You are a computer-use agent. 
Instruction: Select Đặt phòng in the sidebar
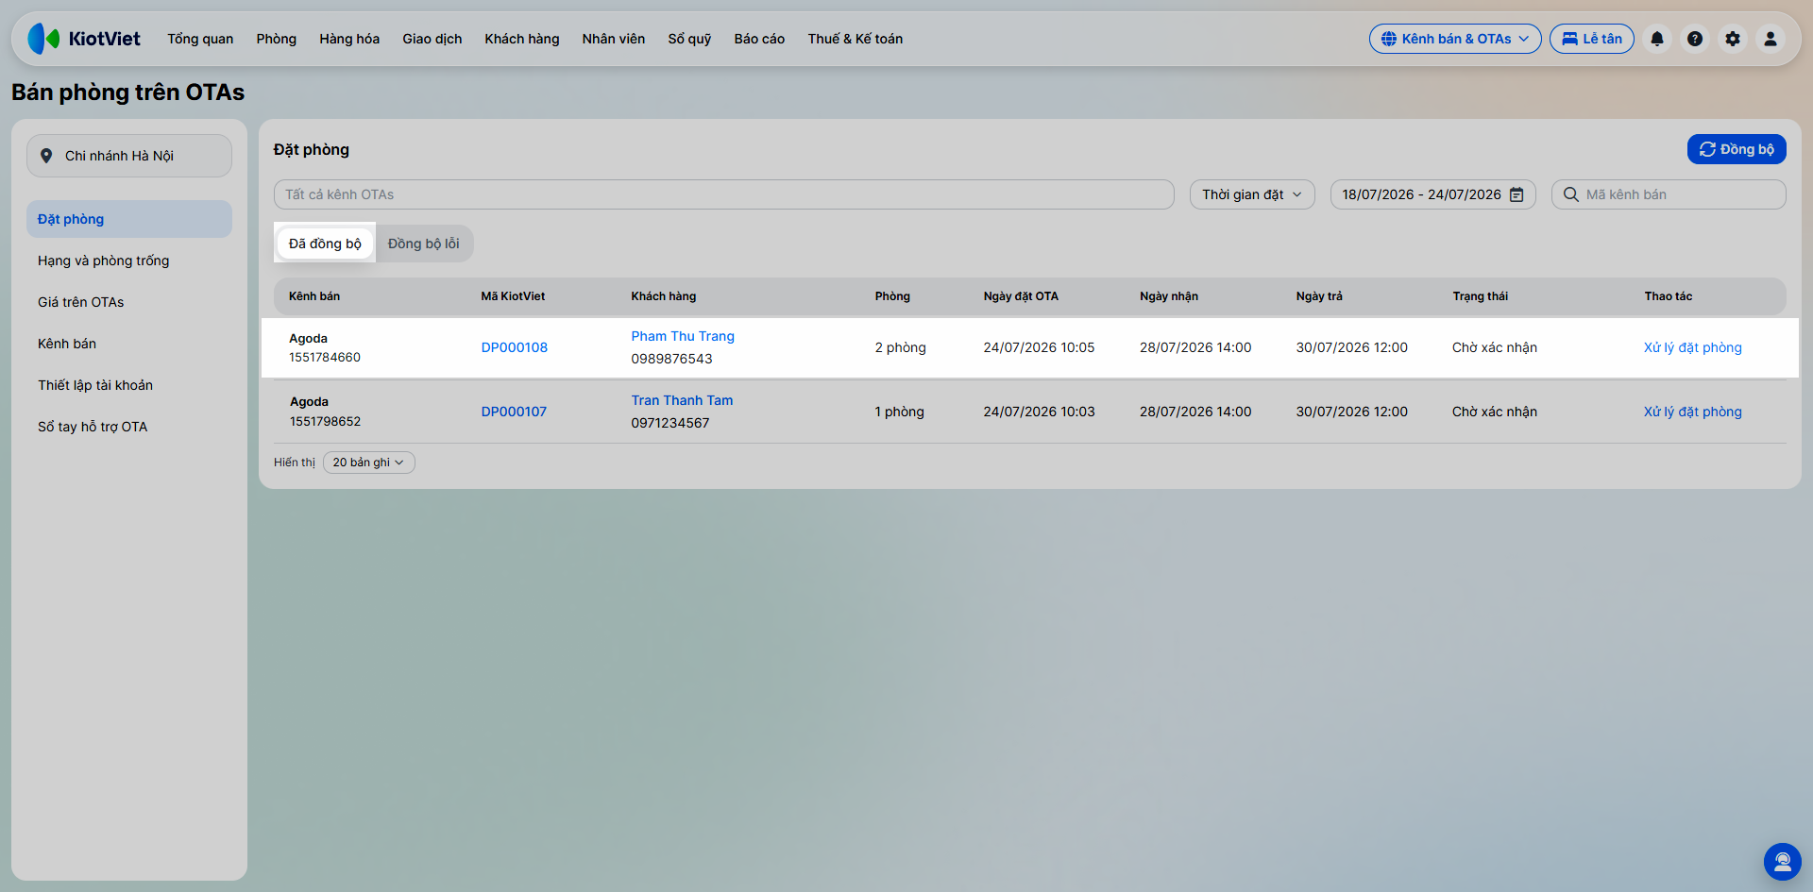129,219
